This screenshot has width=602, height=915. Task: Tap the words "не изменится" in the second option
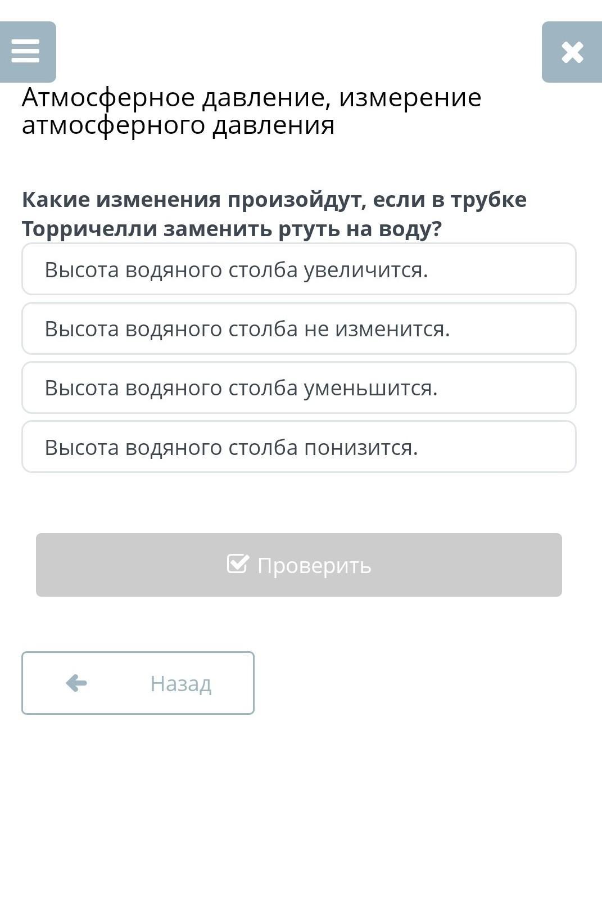pos(377,329)
